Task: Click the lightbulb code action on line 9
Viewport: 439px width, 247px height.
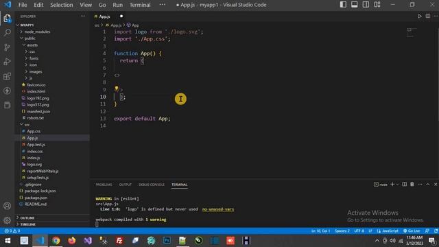Action: click(117, 89)
